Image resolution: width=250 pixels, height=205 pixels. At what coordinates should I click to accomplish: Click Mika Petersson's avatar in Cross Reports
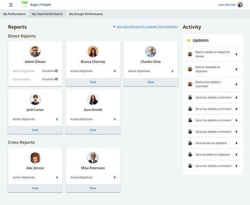pos(93,158)
